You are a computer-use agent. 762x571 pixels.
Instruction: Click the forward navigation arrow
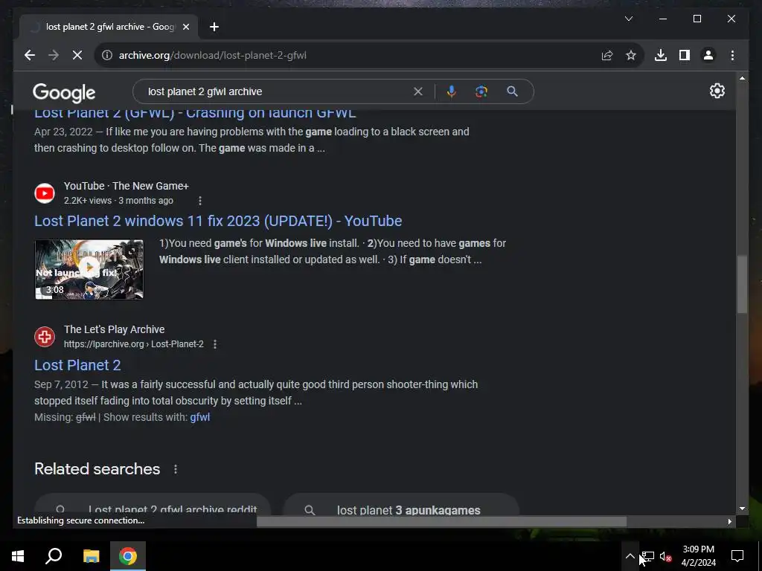tap(54, 55)
